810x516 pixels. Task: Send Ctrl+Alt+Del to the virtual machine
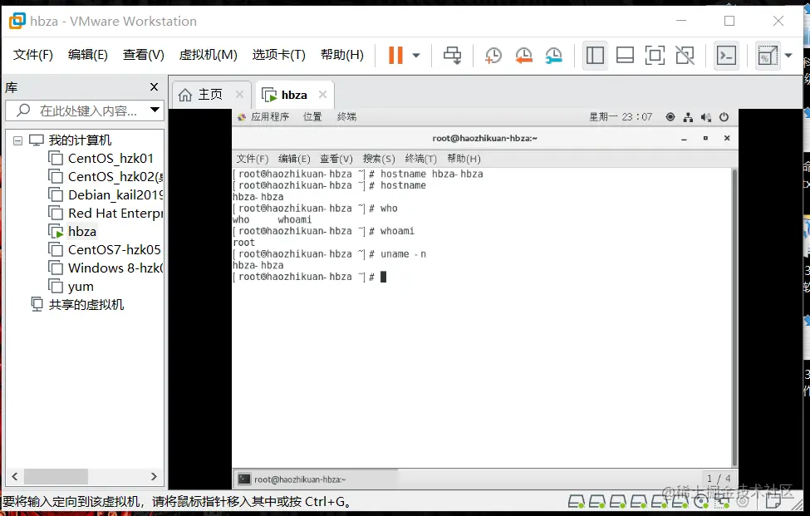(x=453, y=55)
